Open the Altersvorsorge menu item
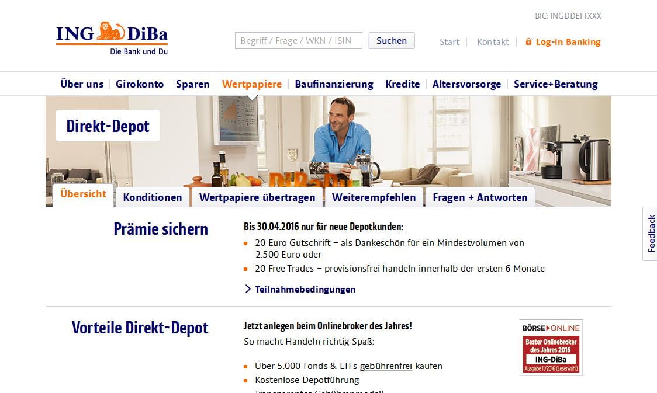Screen dimensions: 657x393 coord(466,84)
